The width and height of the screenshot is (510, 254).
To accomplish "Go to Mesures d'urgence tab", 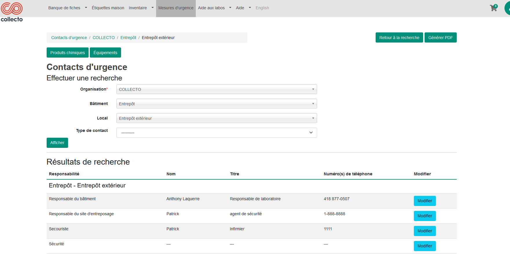I will point(176,8).
